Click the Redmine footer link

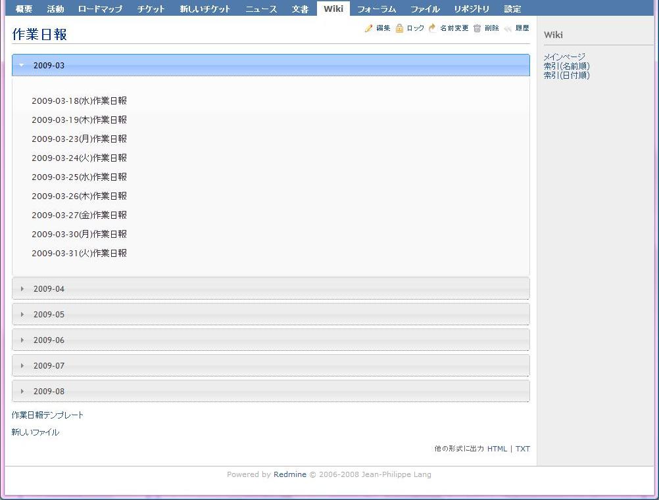point(289,474)
